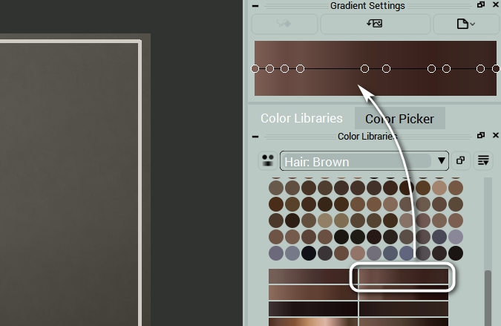Choose the top-left gradient preset thumbnail

pos(313,276)
